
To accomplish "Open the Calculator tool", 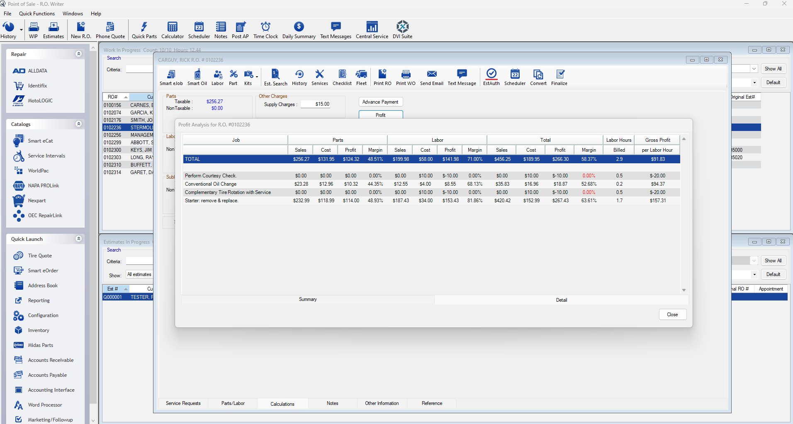I will [x=172, y=29].
